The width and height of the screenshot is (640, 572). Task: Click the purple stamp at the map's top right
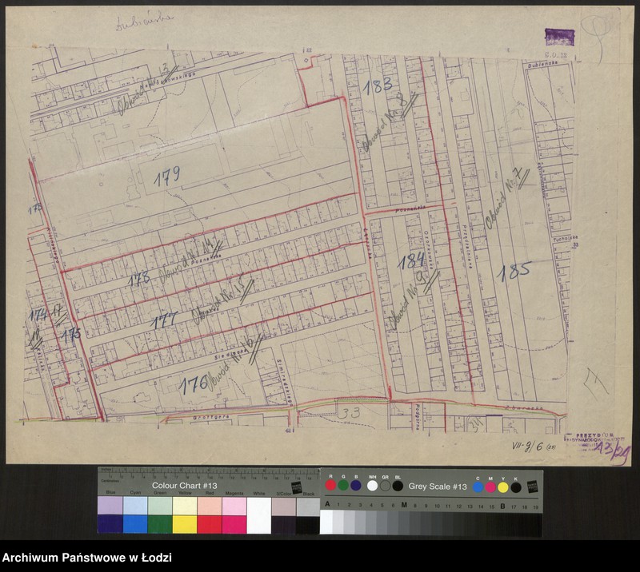pyautogui.click(x=560, y=37)
